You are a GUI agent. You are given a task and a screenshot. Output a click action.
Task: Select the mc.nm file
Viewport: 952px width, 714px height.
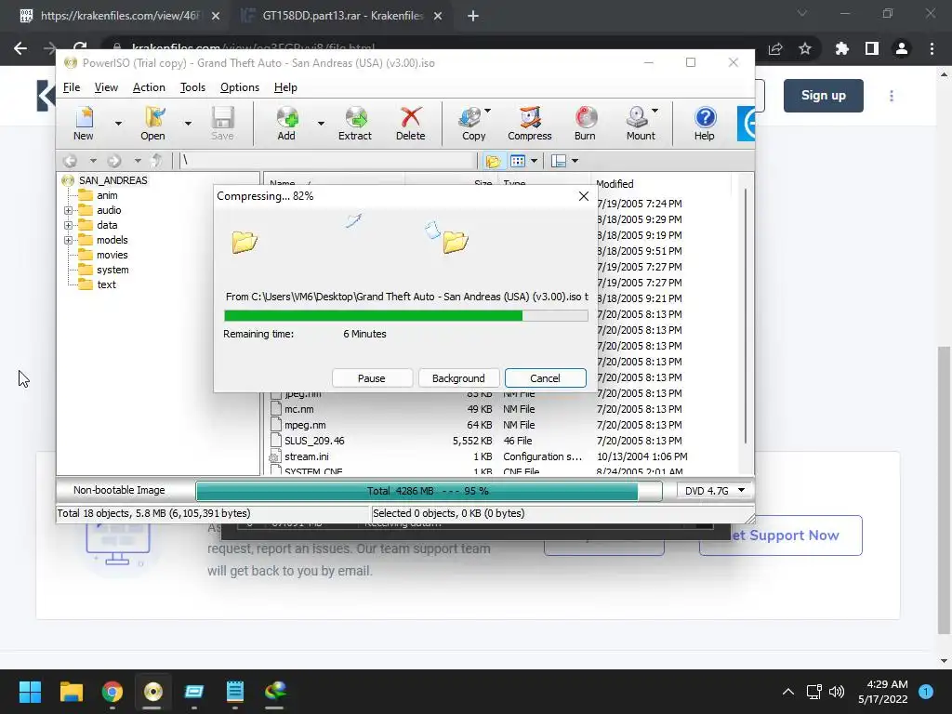point(298,409)
